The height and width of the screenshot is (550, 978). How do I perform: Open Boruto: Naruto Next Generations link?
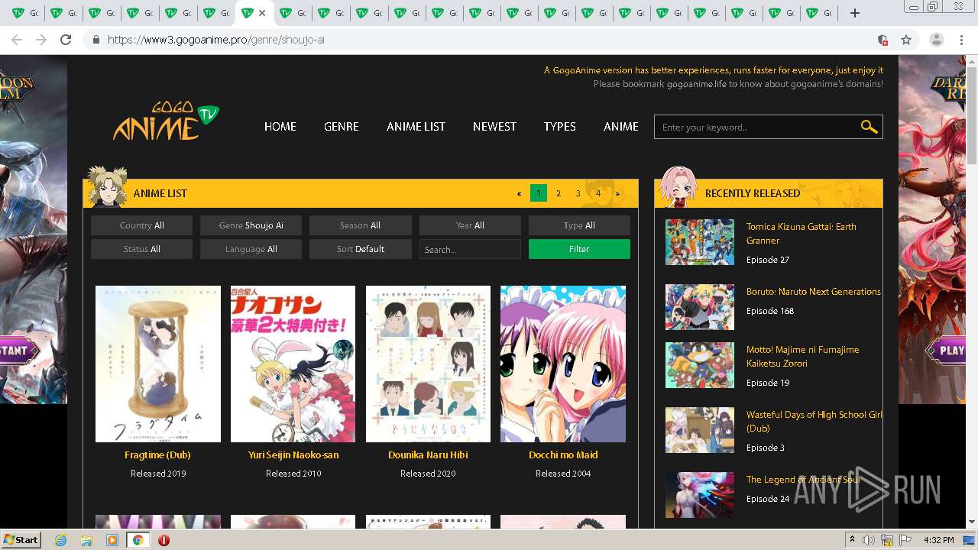coord(813,291)
